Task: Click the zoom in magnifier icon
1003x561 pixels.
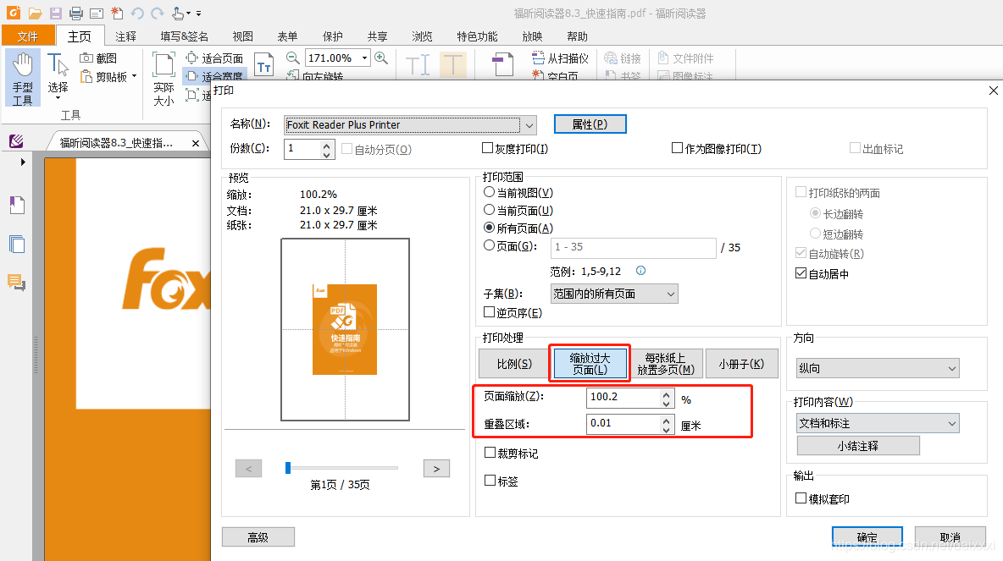Action: pyautogui.click(x=381, y=58)
